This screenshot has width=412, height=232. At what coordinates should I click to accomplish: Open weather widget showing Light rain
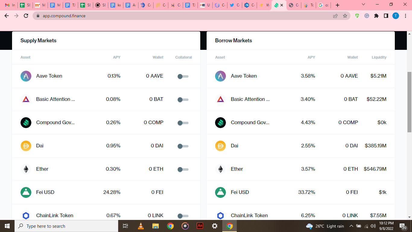pos(325,226)
